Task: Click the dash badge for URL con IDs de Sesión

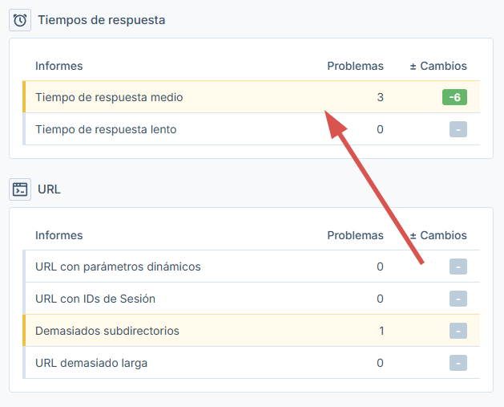Action: [x=458, y=299]
